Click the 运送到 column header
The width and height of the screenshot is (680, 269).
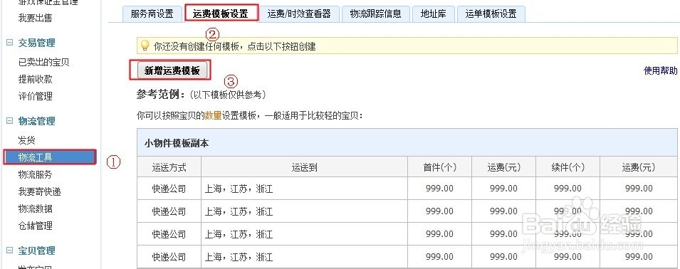305,167
